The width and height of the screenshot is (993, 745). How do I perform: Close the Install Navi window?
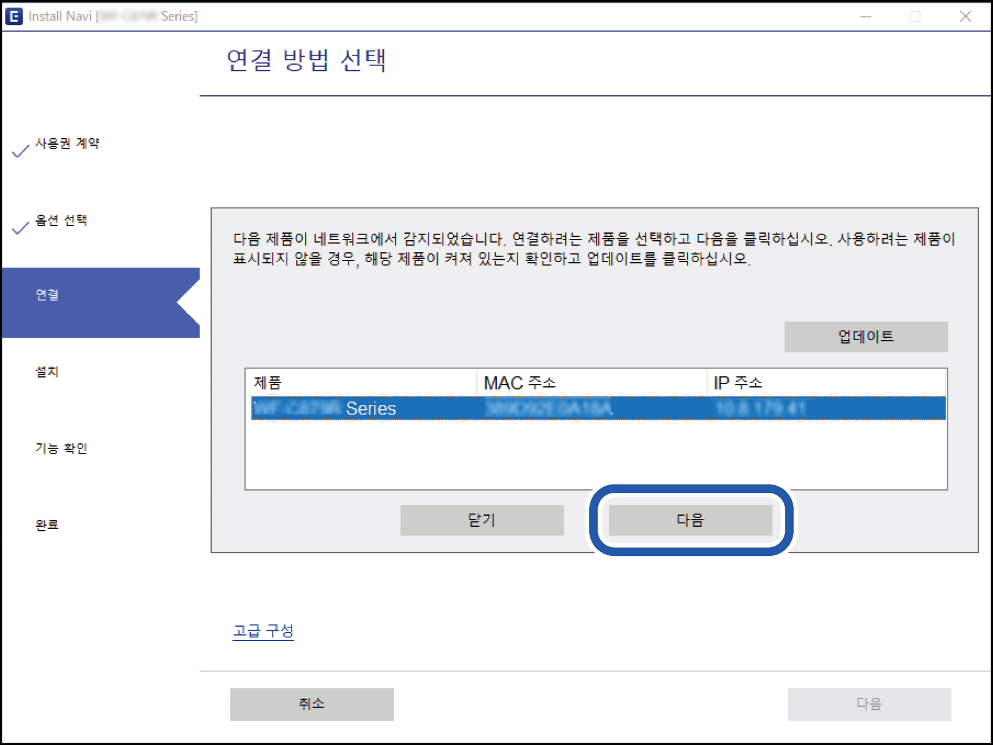point(966,17)
